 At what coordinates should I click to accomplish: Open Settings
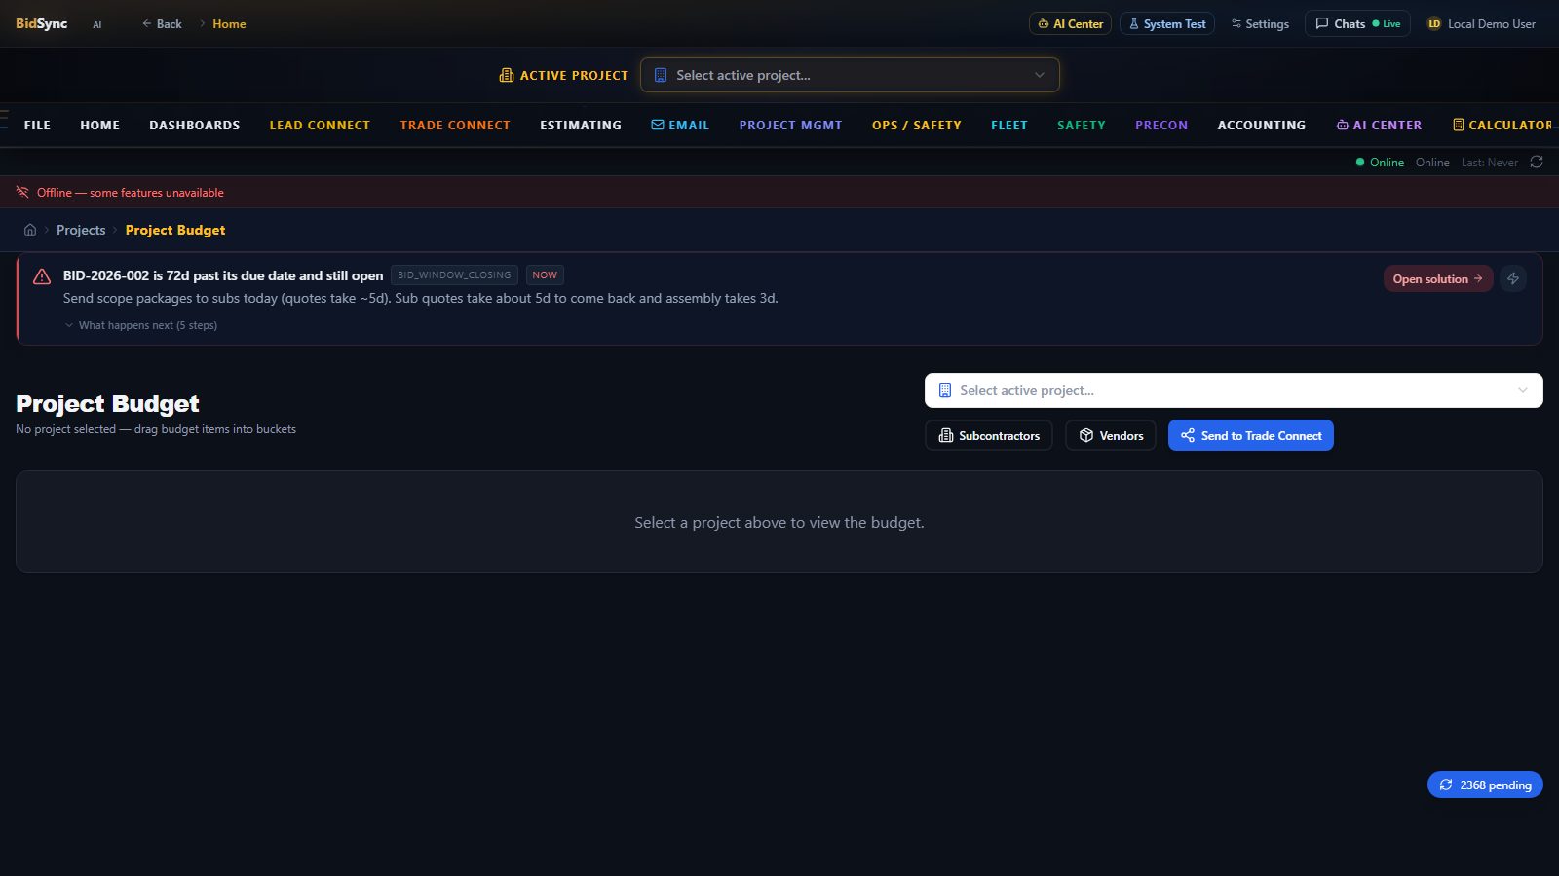pos(1259,23)
